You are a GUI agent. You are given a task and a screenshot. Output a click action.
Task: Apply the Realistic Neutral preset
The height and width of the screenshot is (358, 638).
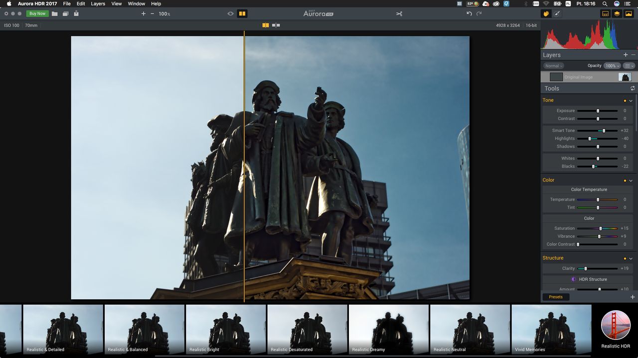[x=470, y=329]
